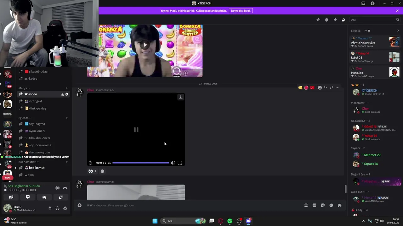The image size is (403, 226).
Task: Dismiss the purple streamer mode banner
Action: (x=397, y=11)
